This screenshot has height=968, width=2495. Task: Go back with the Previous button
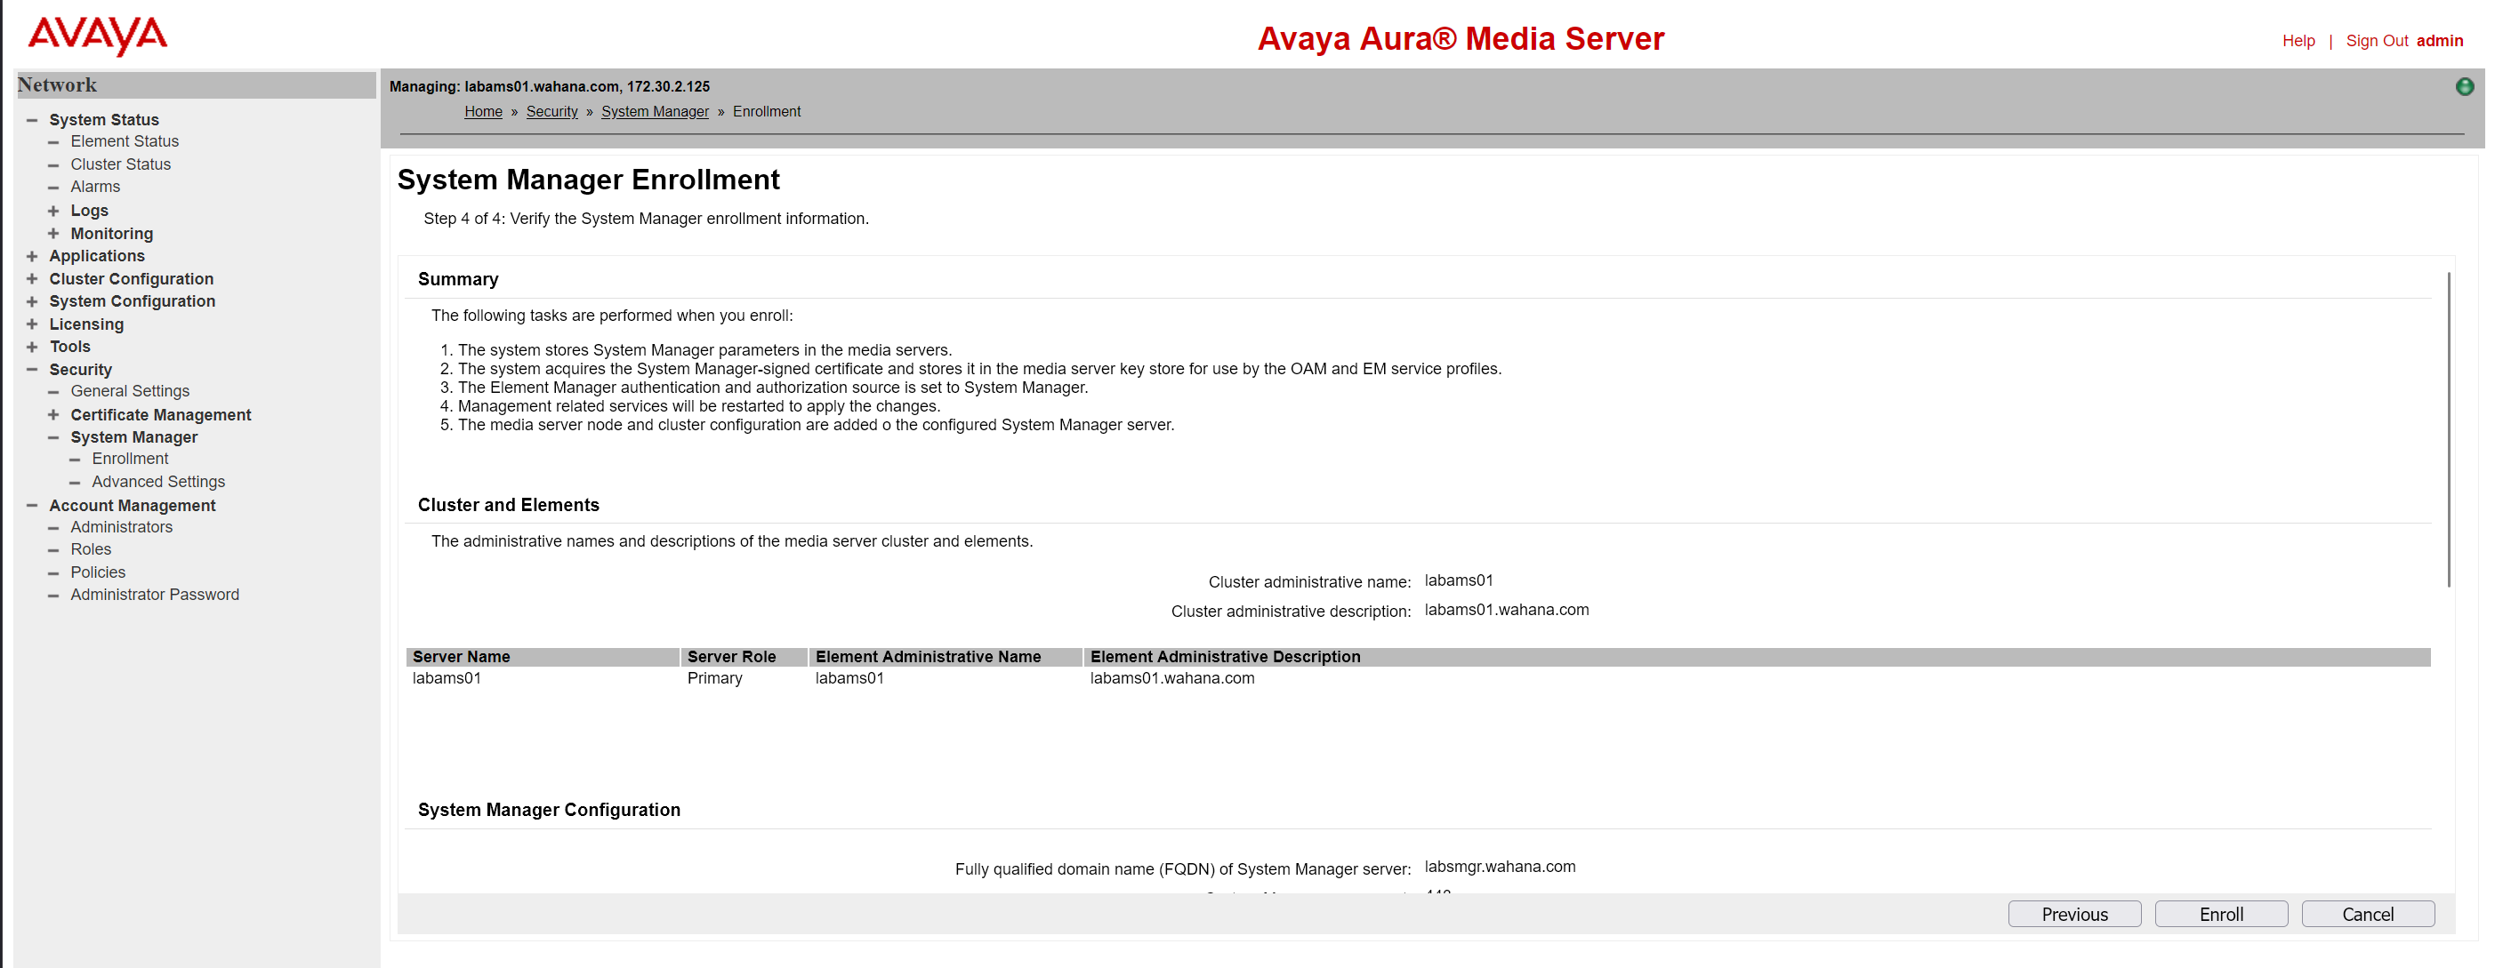(2073, 915)
